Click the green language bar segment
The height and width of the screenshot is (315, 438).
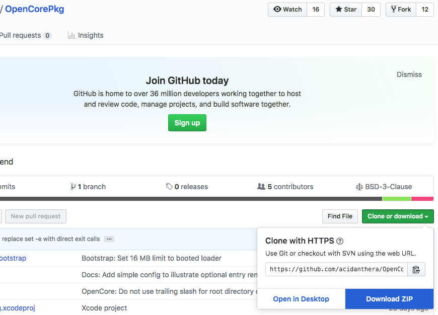click(x=397, y=199)
